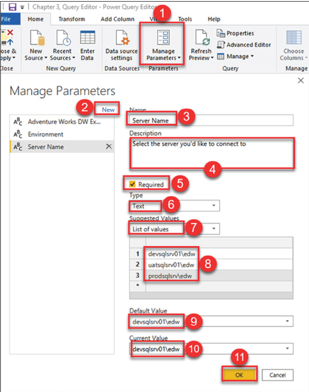Switch to the Transform ribbon tab
309x392 pixels.
(71, 19)
